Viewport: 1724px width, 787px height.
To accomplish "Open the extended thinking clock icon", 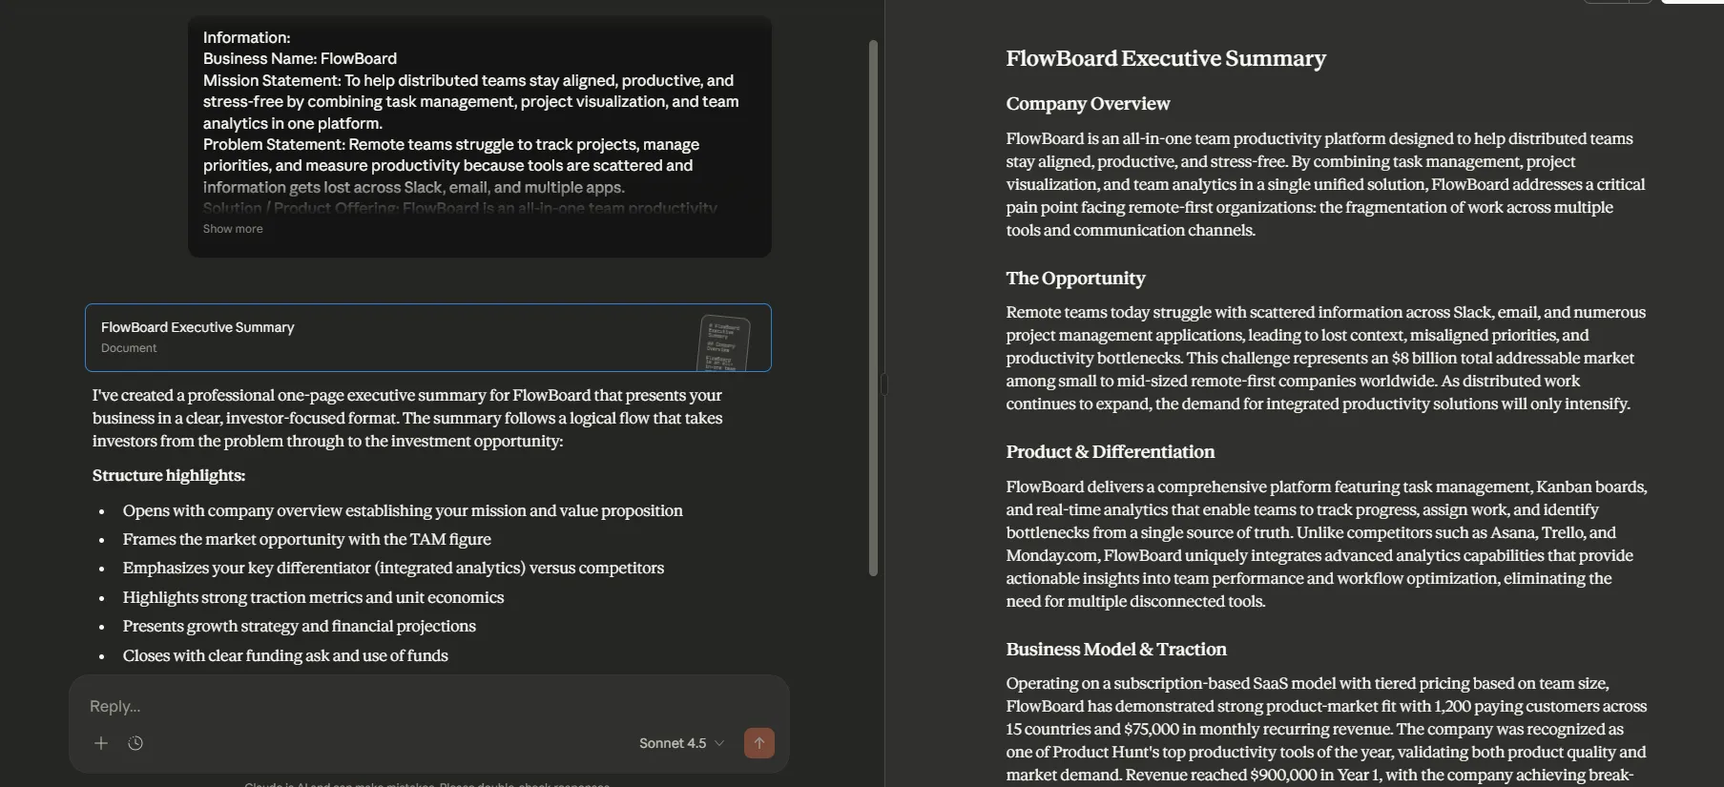I will pyautogui.click(x=135, y=743).
